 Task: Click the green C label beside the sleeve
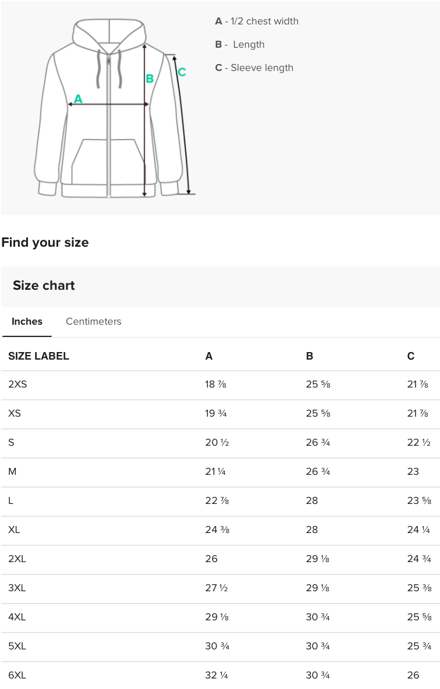(182, 72)
